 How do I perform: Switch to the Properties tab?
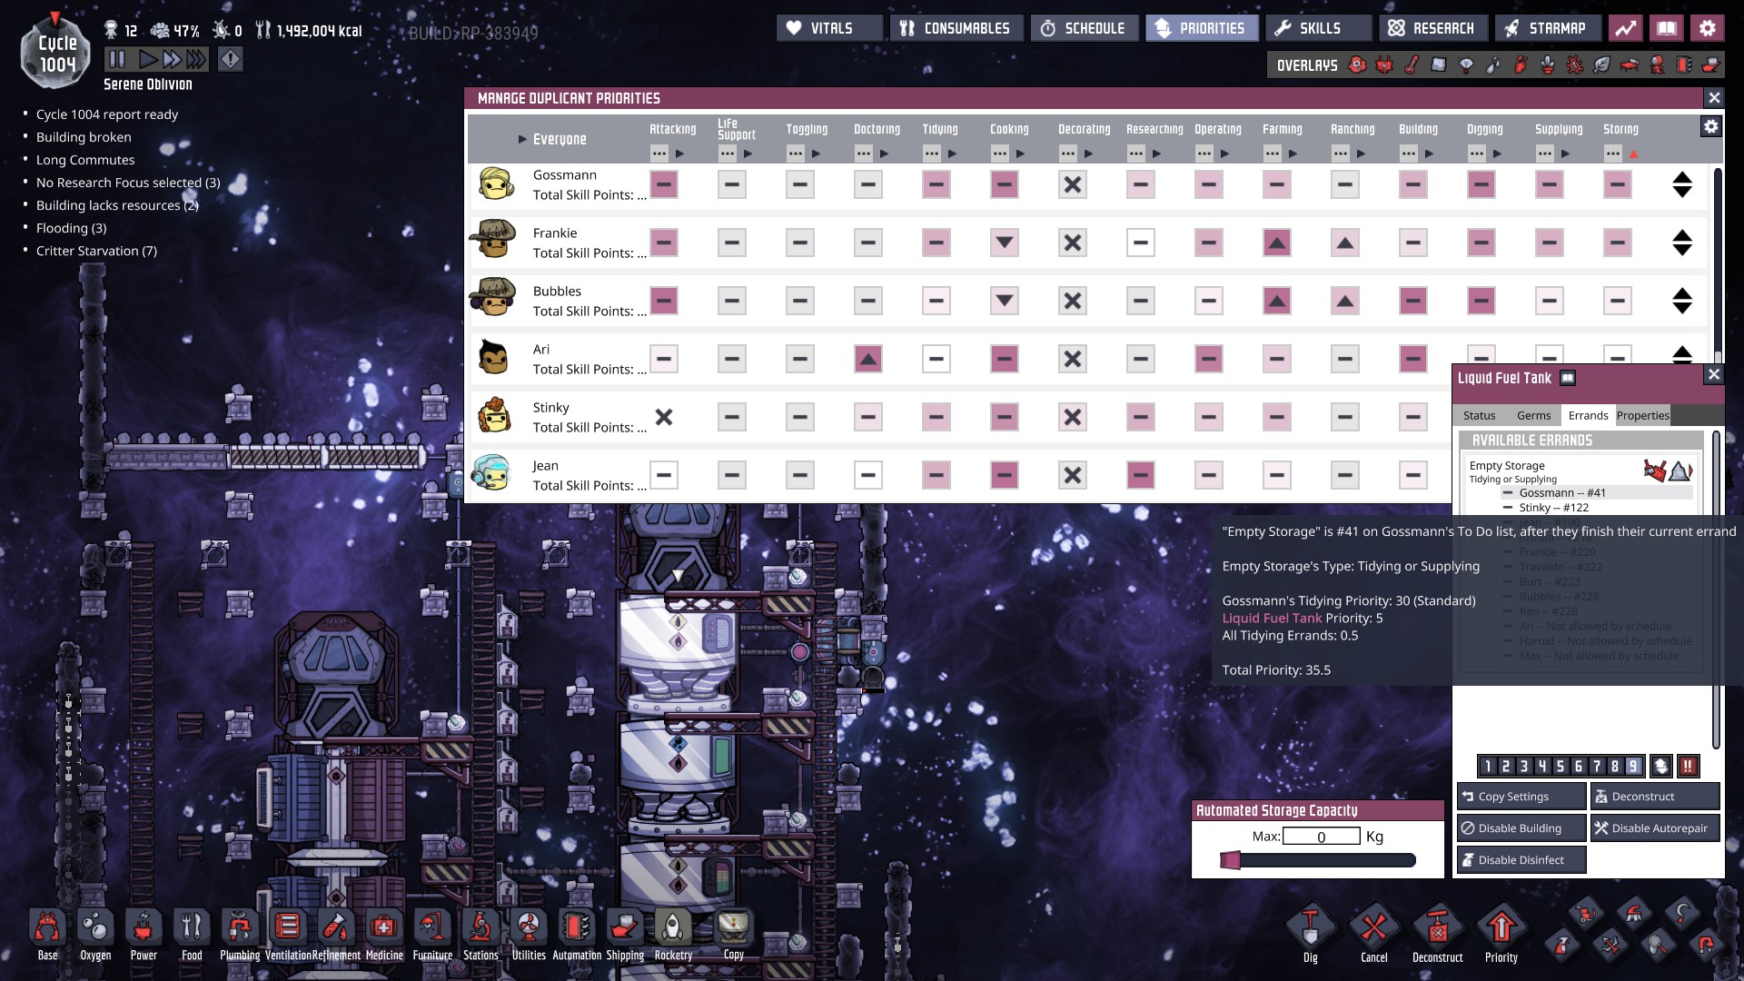point(1642,416)
